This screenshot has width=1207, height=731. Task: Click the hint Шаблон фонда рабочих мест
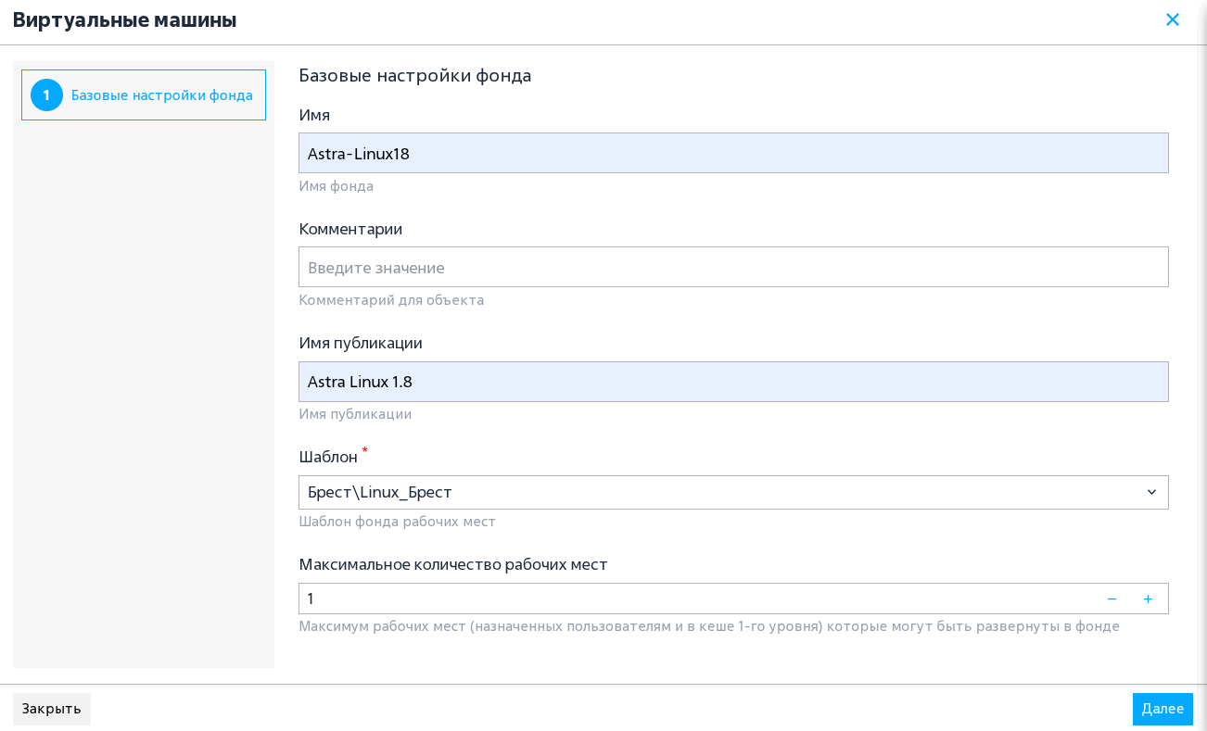[x=398, y=522]
